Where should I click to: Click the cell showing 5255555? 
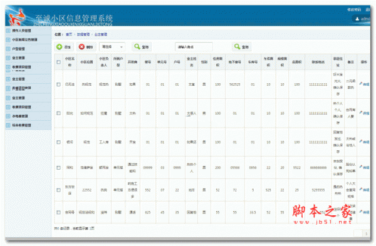tap(318, 190)
